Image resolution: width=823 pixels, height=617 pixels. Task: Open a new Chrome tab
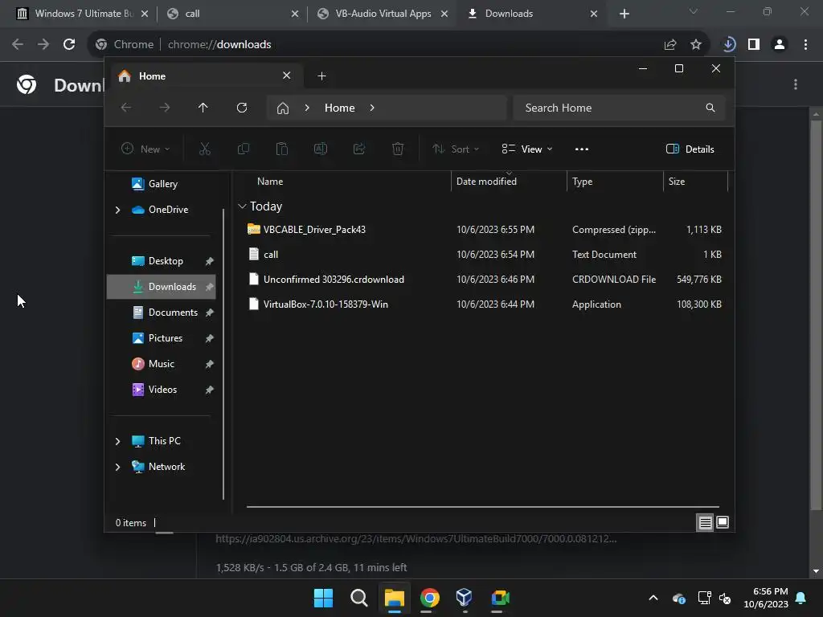click(x=624, y=14)
